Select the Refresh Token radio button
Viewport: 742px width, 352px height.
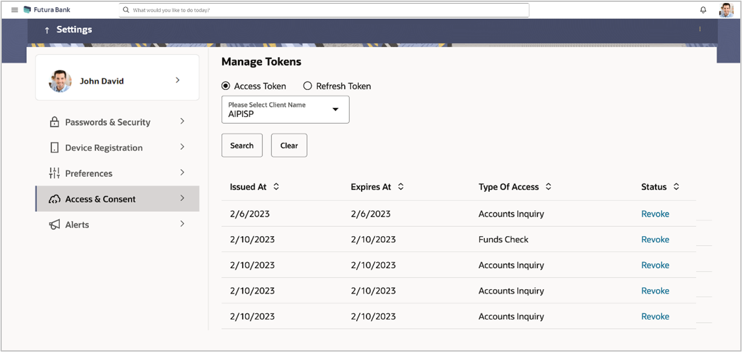[308, 86]
